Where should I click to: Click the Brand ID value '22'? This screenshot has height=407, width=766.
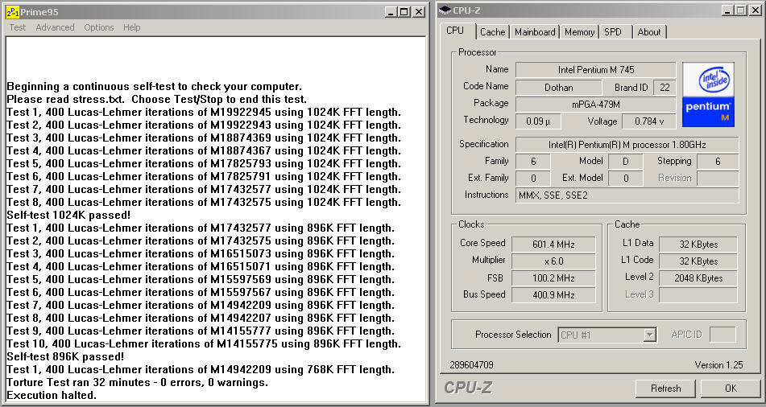pos(665,88)
